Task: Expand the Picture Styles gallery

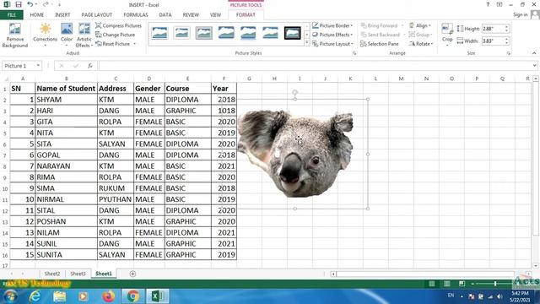Action: [307, 43]
